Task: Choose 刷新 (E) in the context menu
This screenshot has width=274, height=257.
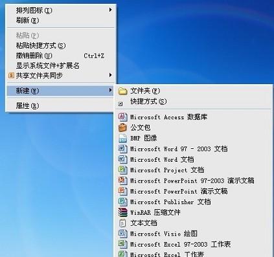Action: click(60, 21)
